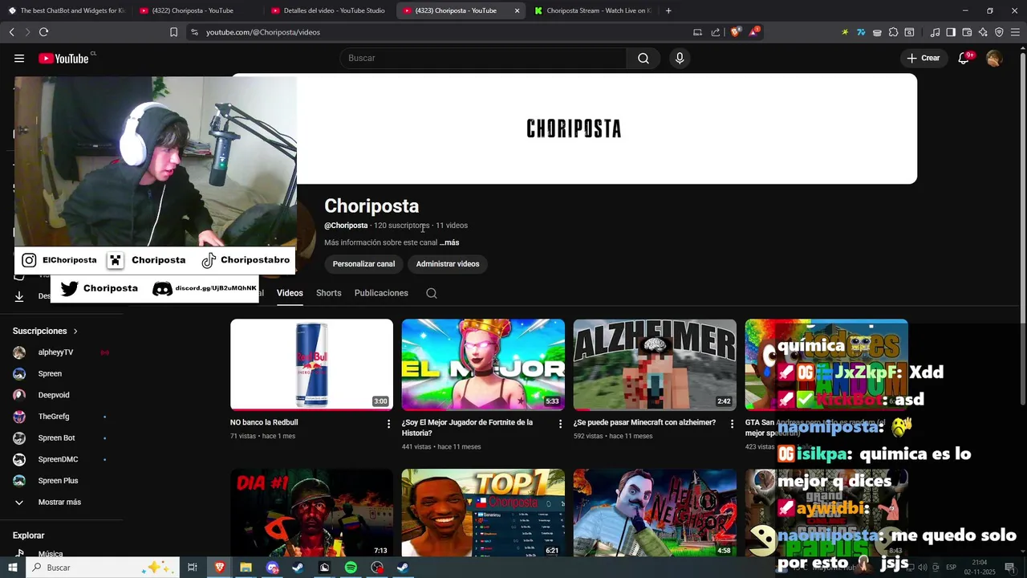This screenshot has height=578, width=1027.
Task: Click Personalizar canal button
Action: coord(363,264)
